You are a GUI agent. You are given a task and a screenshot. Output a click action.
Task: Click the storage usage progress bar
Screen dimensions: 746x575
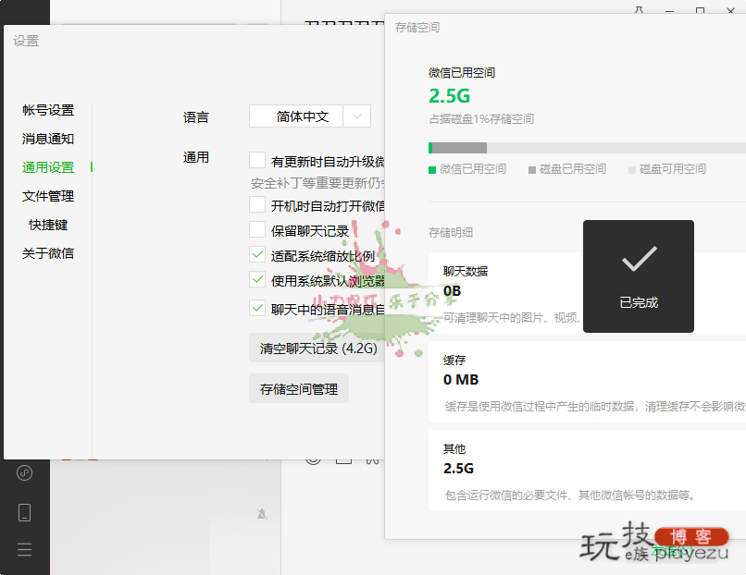pos(587,148)
